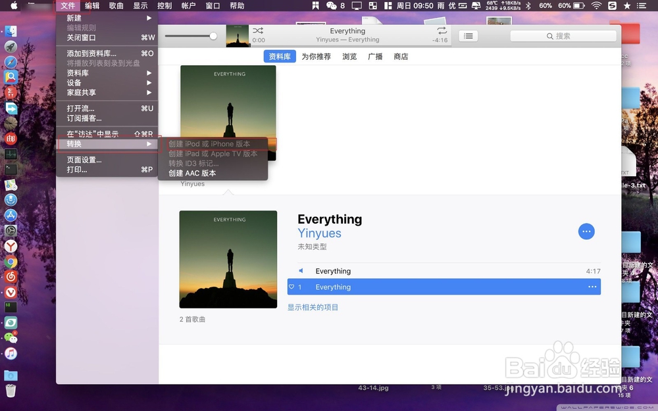This screenshot has height=411, width=658.
Task: Open the 控制 menu
Action: (x=164, y=5)
